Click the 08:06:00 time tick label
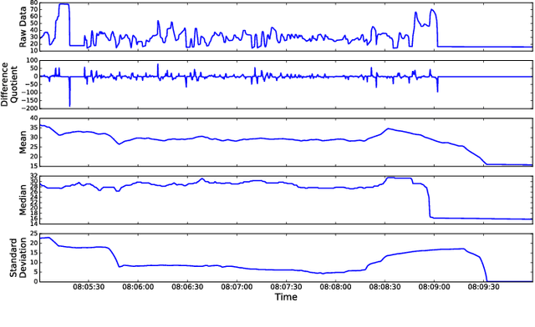This screenshot has width=535, height=327. pyautogui.click(x=138, y=287)
